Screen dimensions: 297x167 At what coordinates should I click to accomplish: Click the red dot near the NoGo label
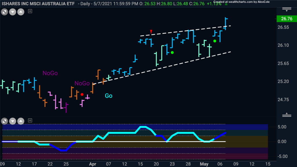click(82, 94)
